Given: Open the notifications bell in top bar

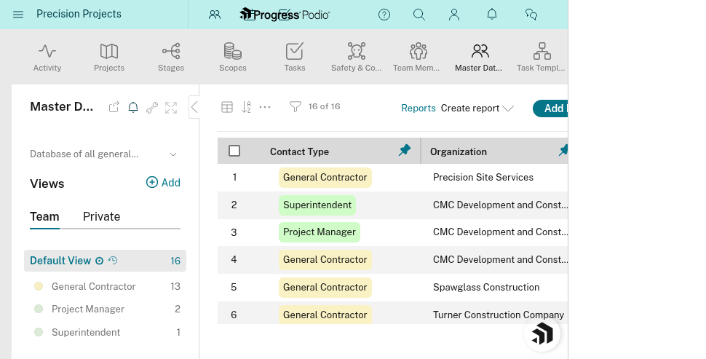Looking at the screenshot, I should 492,15.
